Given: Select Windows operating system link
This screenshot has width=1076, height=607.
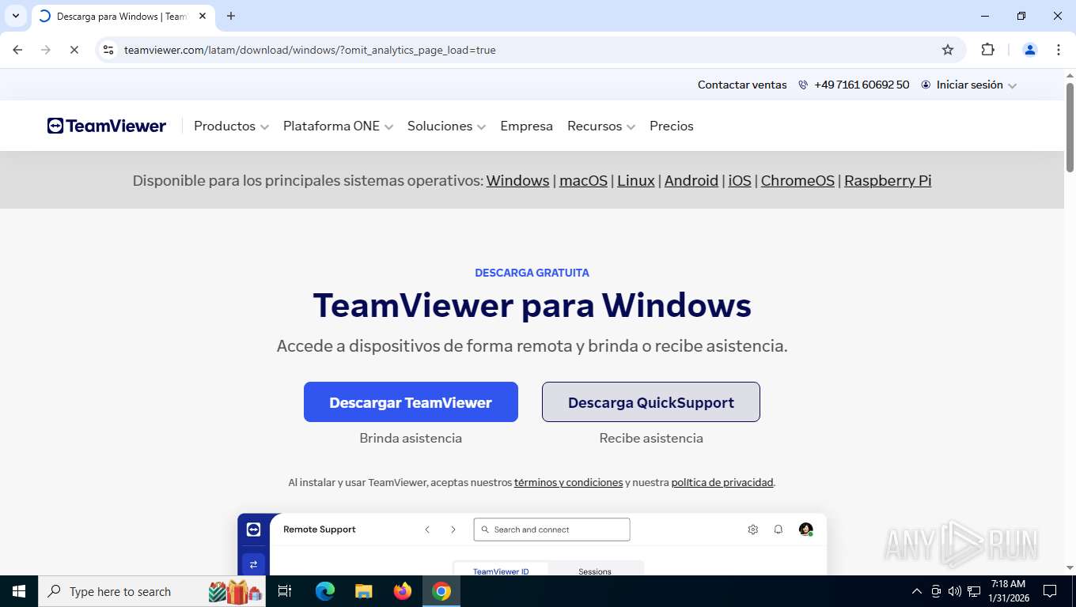Looking at the screenshot, I should coord(517,180).
